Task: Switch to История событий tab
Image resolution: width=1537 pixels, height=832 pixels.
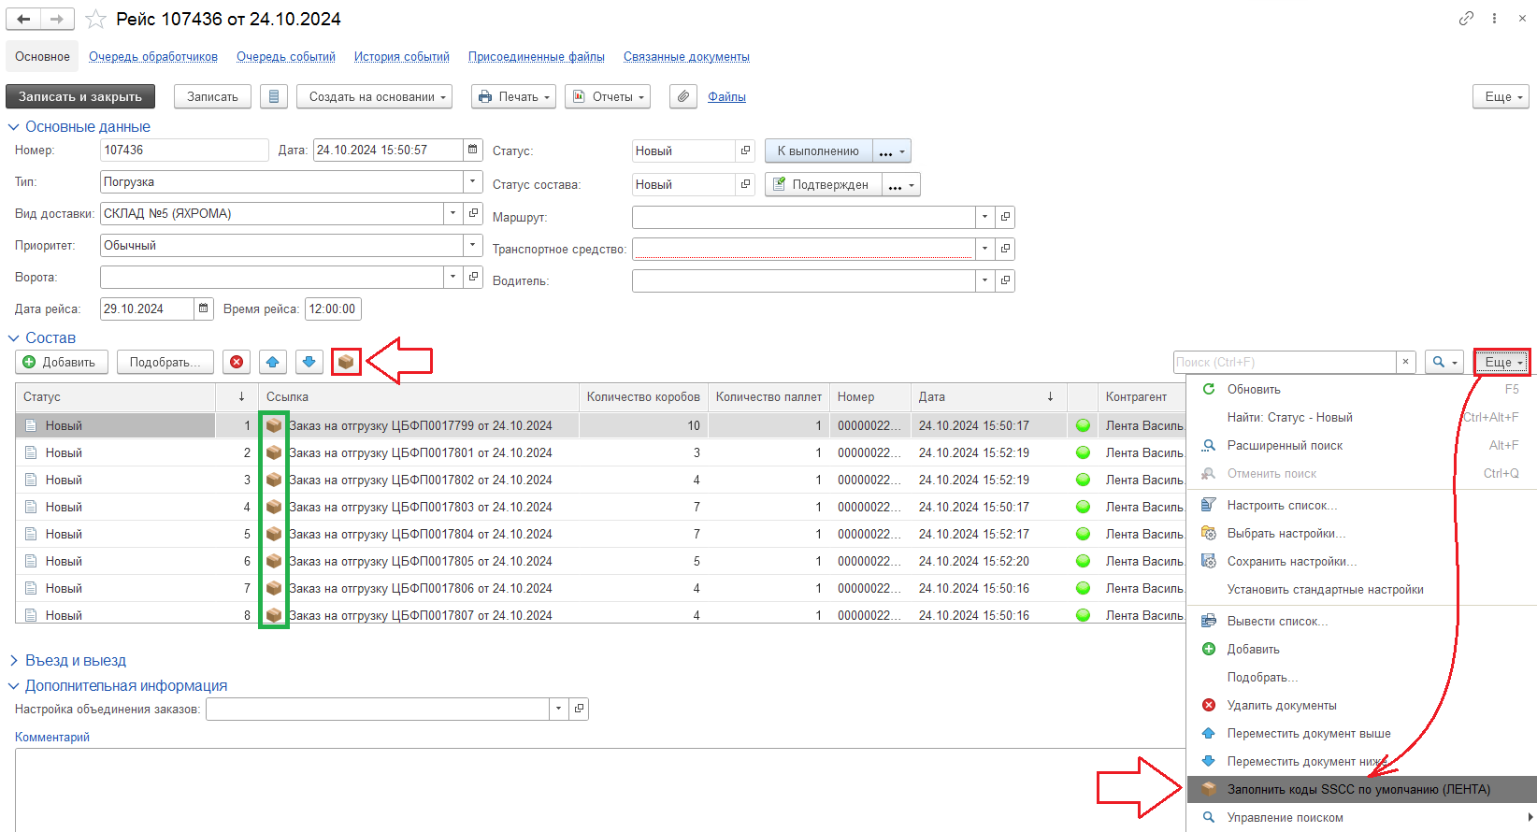Action: [x=401, y=57]
